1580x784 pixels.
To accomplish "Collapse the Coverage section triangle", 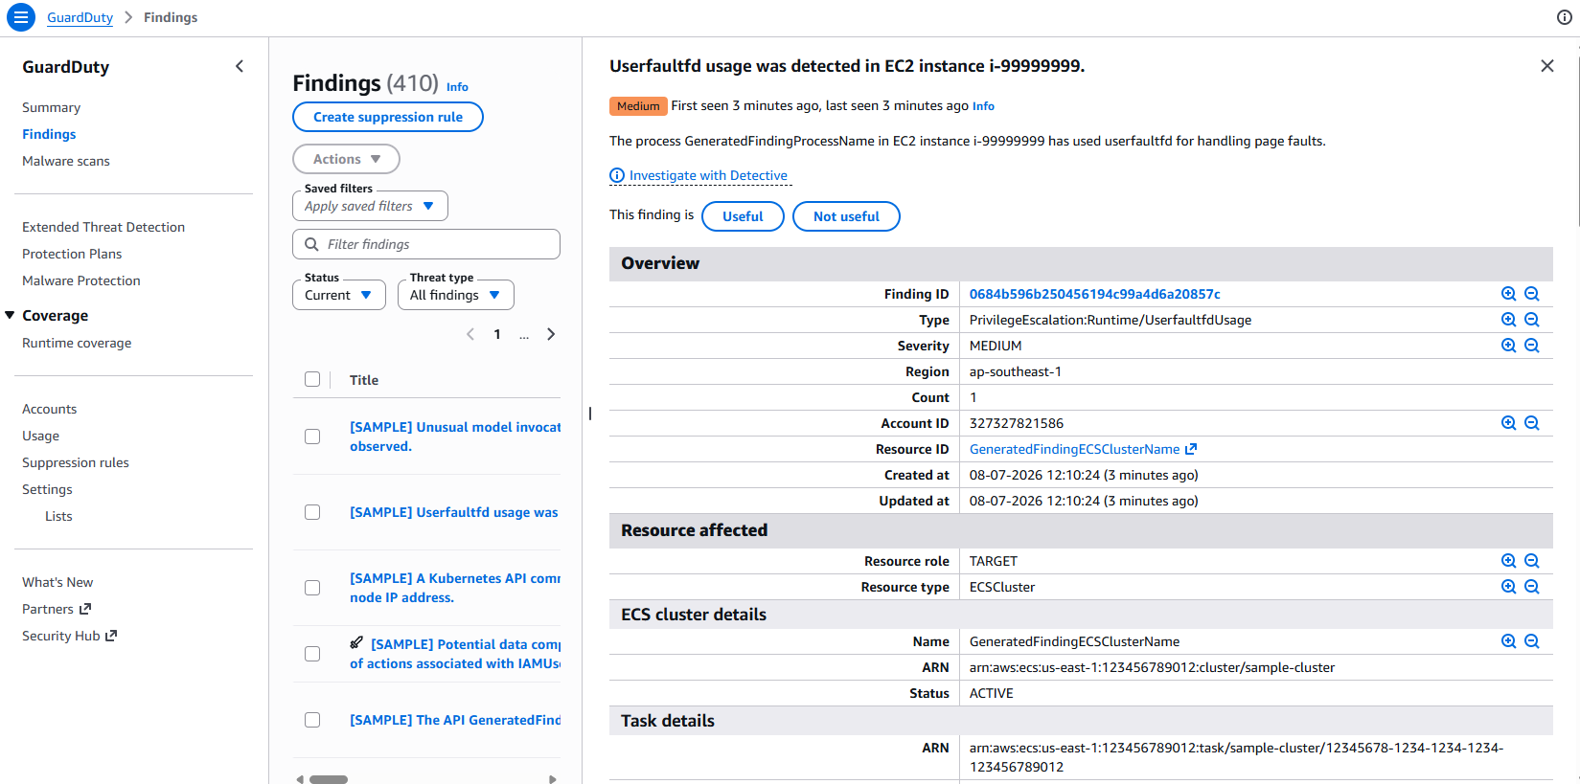I will [x=10, y=315].
